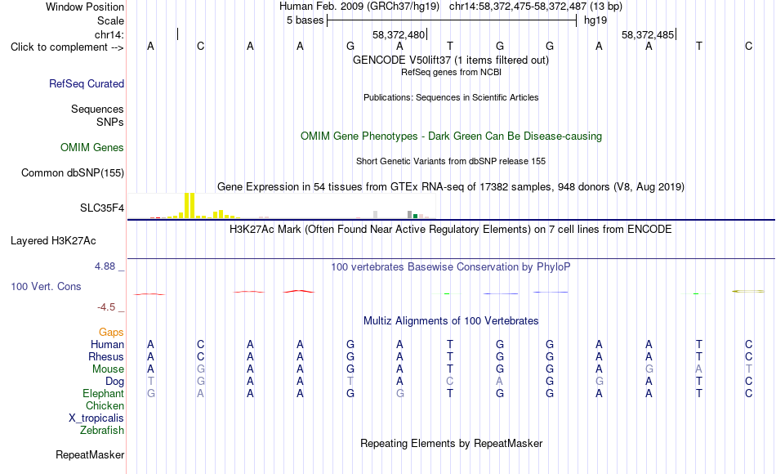Select the X_tropicalis alignment row label
The width and height of the screenshot is (776, 474).
96,418
